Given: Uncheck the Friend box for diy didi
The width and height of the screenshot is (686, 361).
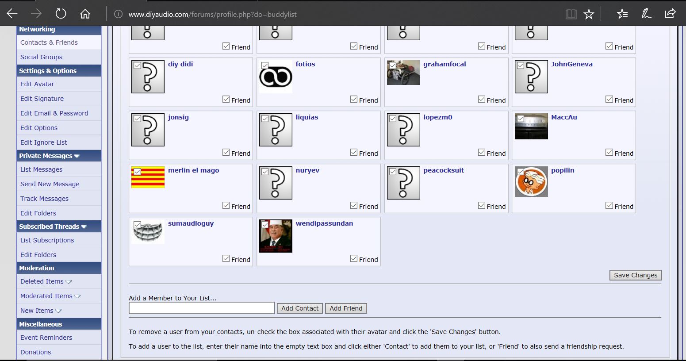Looking at the screenshot, I should [x=226, y=100].
